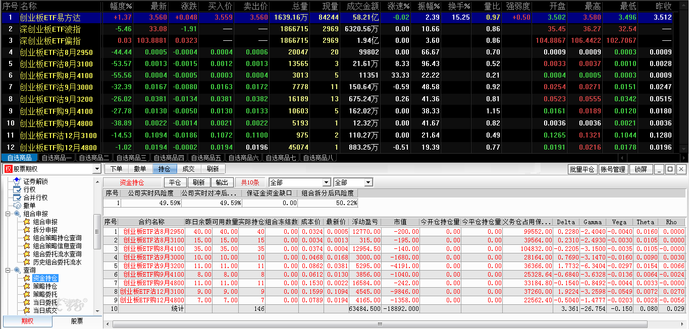
Task: Click the star icon beside 拆分申报
Action: 27,230
